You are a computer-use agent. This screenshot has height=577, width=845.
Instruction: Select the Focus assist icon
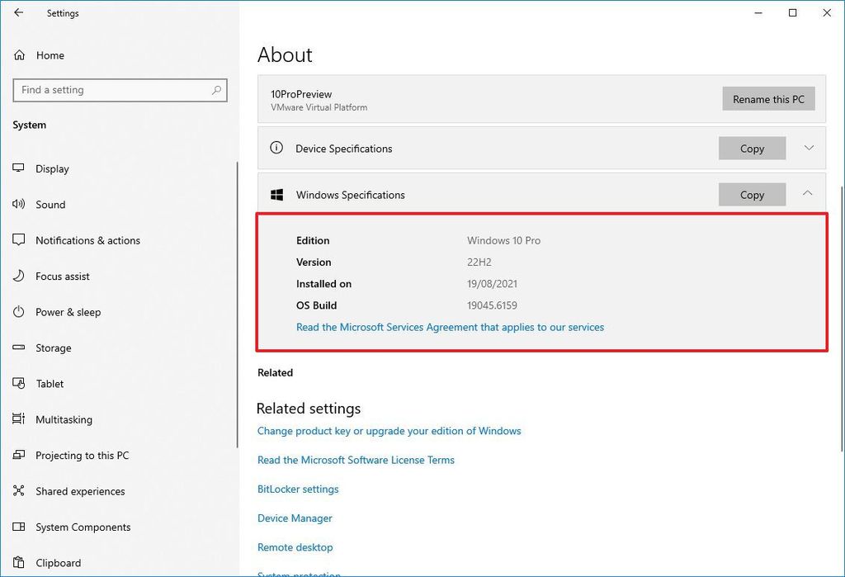(18, 276)
